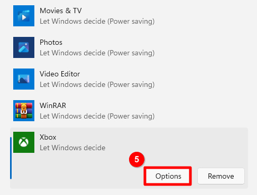Click WinRAR power saving preference text
The image size is (257, 195).
(x=97, y=116)
